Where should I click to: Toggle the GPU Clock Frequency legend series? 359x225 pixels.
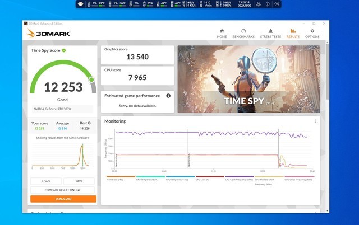(x=299, y=179)
